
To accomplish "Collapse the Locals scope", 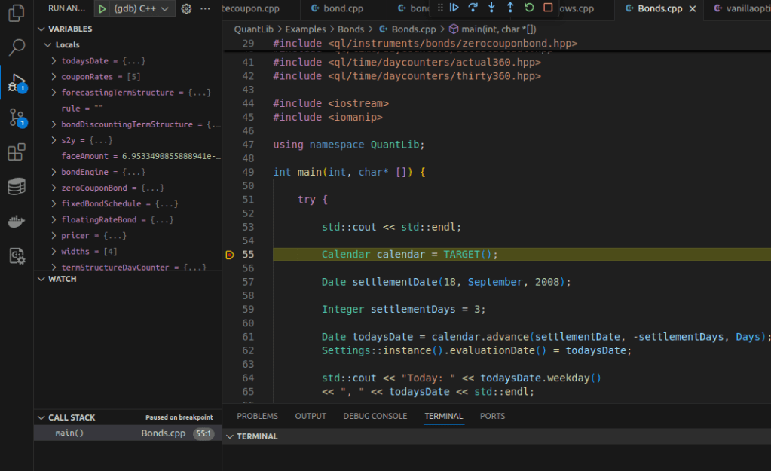I will [x=48, y=45].
